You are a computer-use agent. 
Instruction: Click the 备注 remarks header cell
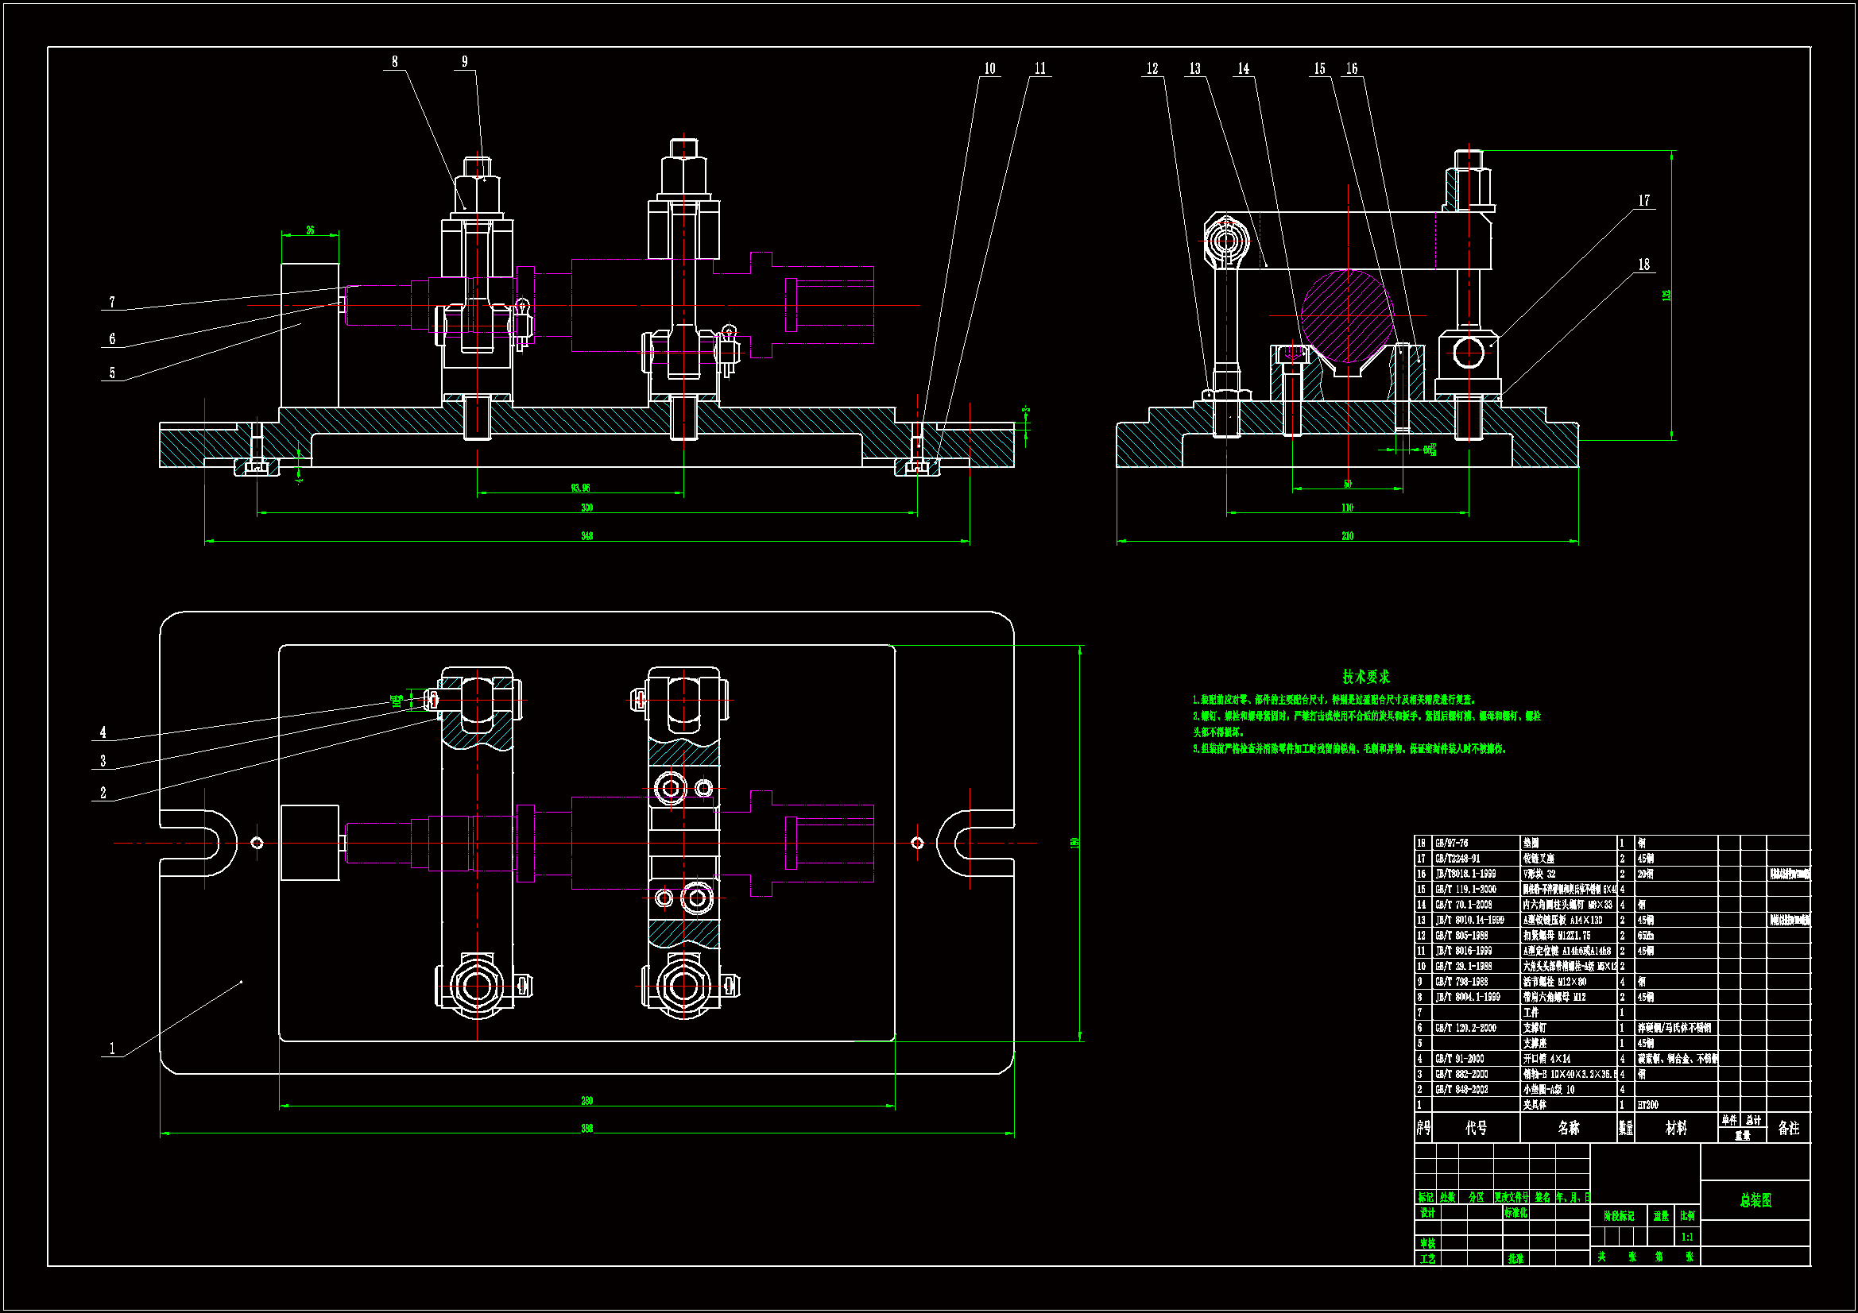coord(1788,1128)
